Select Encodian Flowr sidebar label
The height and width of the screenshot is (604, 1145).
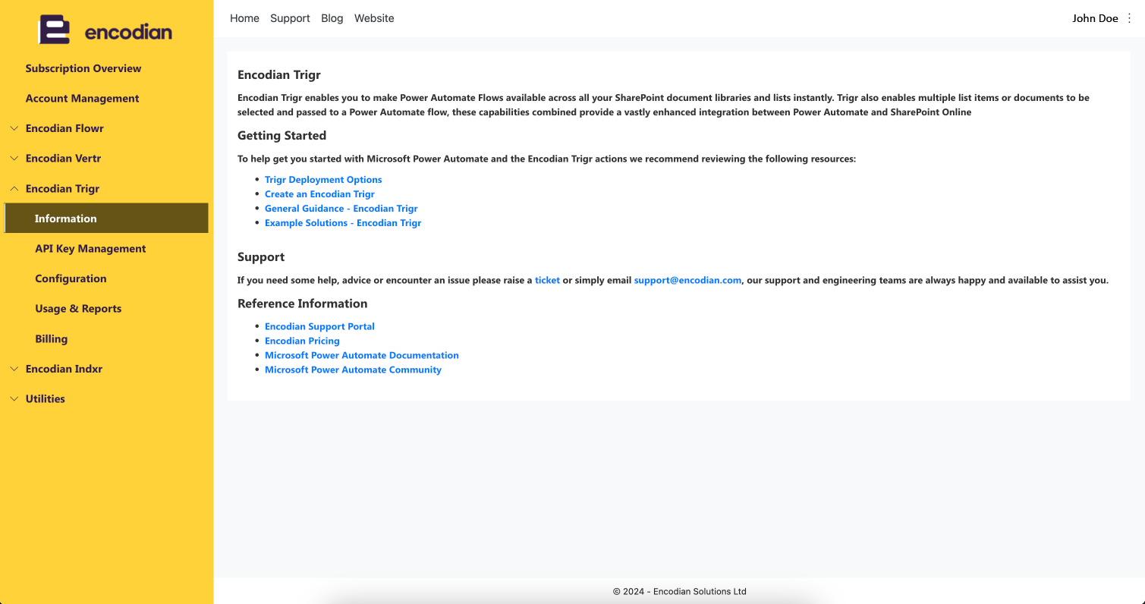tap(64, 128)
